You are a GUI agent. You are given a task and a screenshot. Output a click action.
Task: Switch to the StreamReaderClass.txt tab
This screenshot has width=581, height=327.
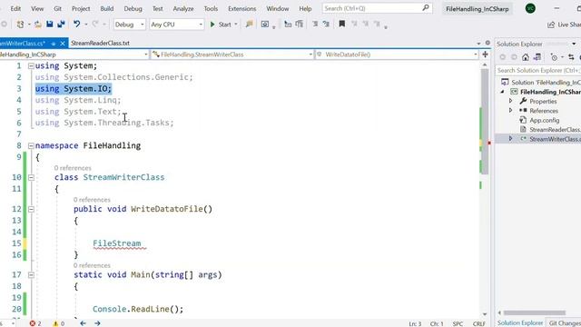pyautogui.click(x=100, y=43)
